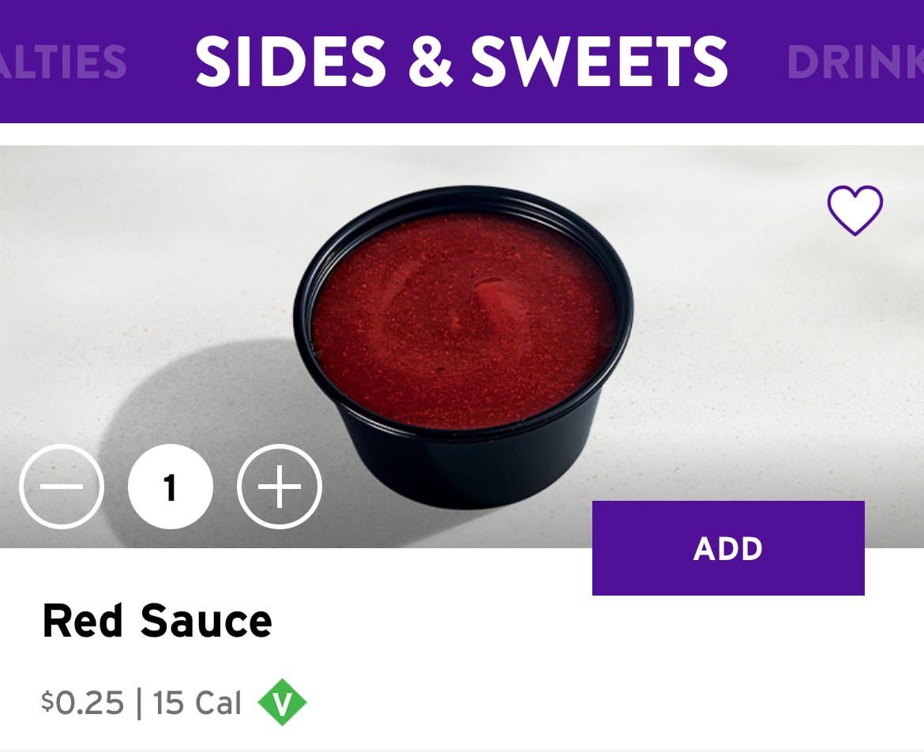Image resolution: width=924 pixels, height=752 pixels.
Task: Click the green vegetarian V badge
Action: pyautogui.click(x=282, y=702)
